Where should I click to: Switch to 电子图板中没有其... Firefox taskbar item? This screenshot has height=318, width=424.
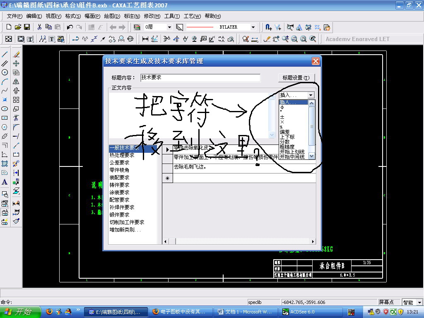[181, 312]
